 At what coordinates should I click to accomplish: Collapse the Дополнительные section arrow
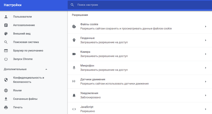coord(46,69)
